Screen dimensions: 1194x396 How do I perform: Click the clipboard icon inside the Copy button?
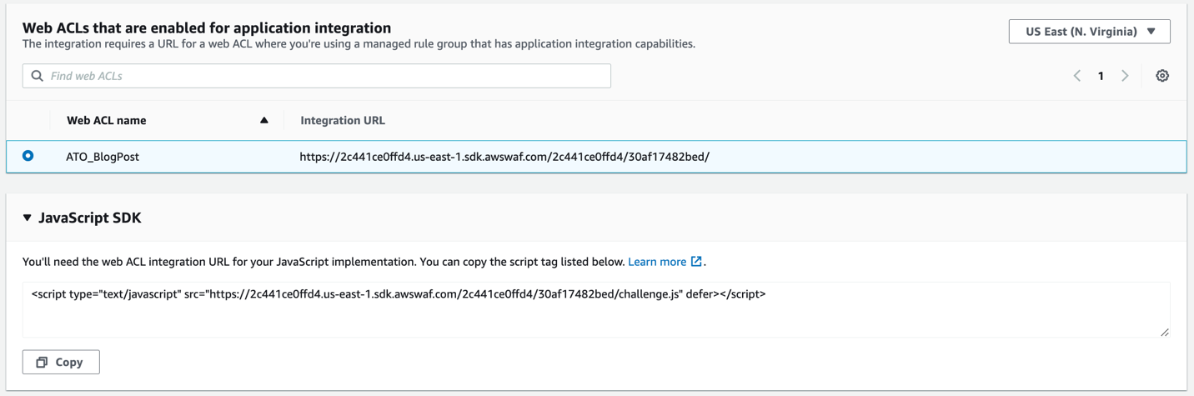[42, 362]
